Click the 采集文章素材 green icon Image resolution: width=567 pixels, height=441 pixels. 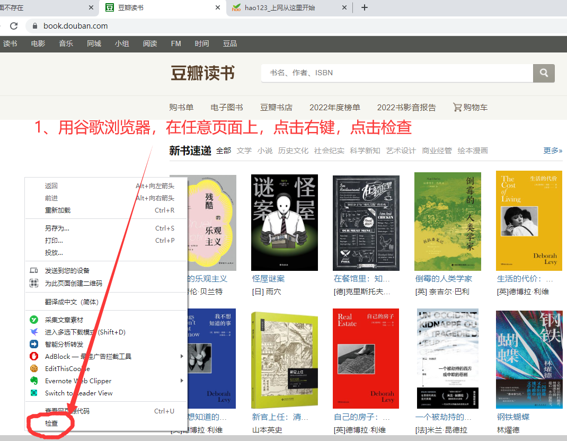point(33,320)
